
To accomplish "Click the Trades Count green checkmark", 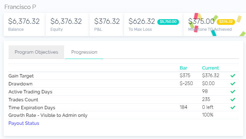I will (x=233, y=100).
